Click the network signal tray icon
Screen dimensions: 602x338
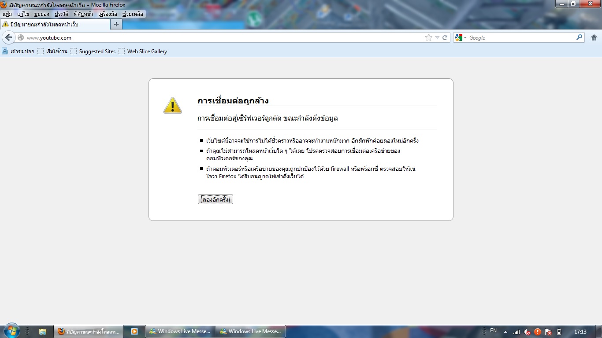(517, 331)
